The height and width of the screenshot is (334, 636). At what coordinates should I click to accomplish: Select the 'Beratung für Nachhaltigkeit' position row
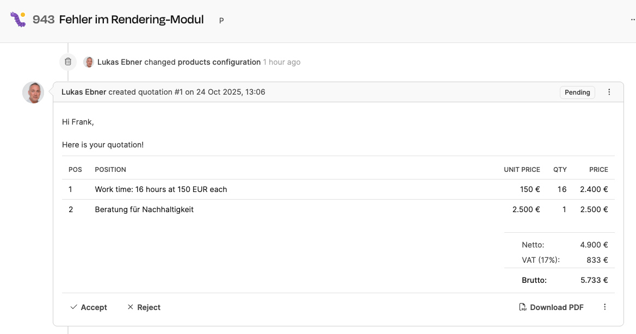144,209
